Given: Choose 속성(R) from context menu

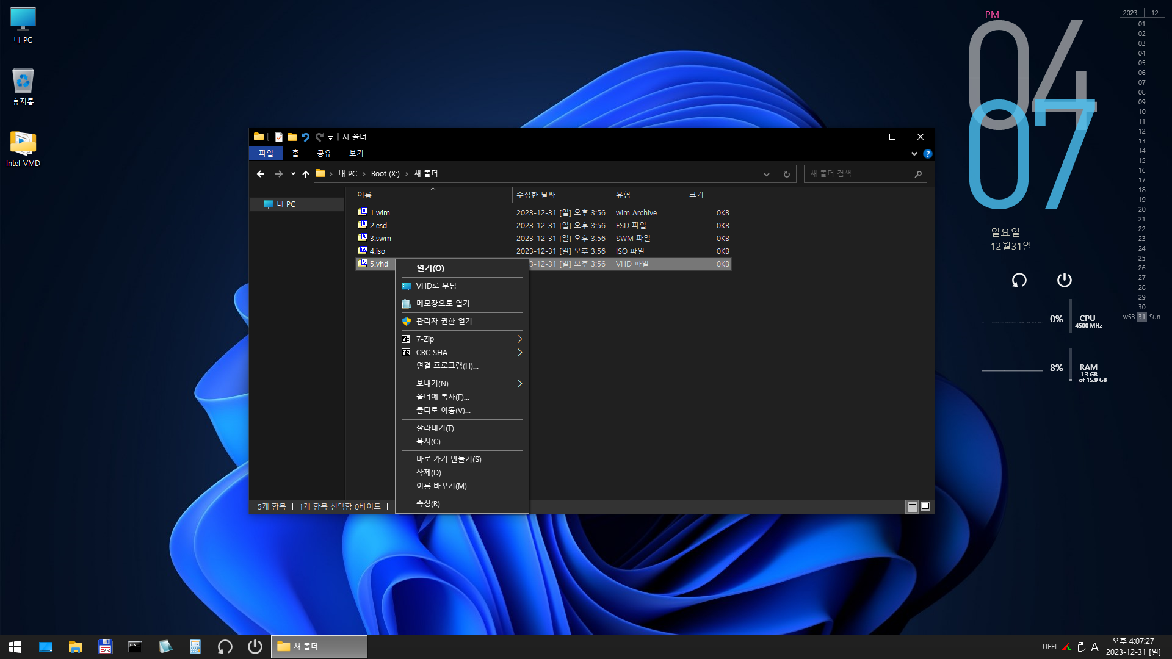Looking at the screenshot, I should 462,504.
